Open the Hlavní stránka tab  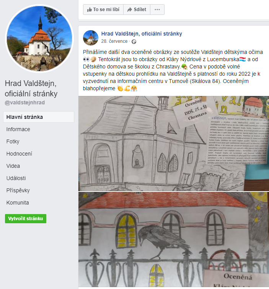coord(39,117)
